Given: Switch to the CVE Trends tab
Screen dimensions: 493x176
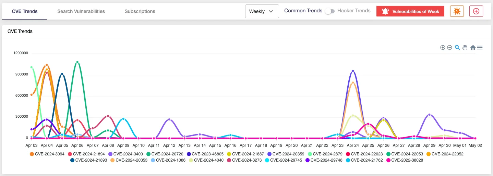Looking at the screenshot, I should pyautogui.click(x=25, y=11).
